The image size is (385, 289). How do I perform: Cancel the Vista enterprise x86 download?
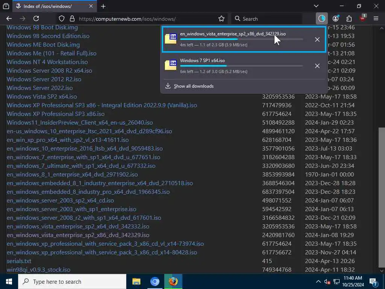pyautogui.click(x=317, y=39)
